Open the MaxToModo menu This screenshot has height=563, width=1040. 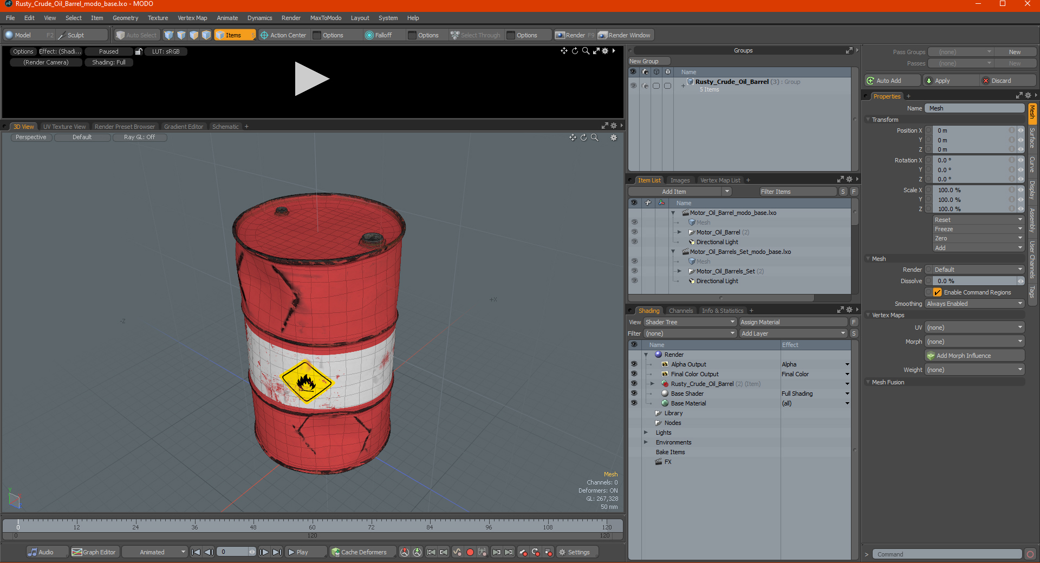click(326, 18)
